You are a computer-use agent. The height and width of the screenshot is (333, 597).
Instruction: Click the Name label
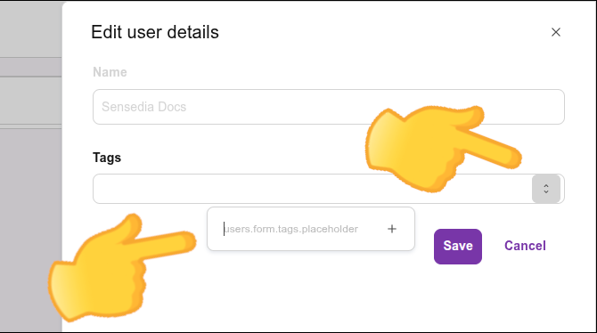(x=110, y=72)
